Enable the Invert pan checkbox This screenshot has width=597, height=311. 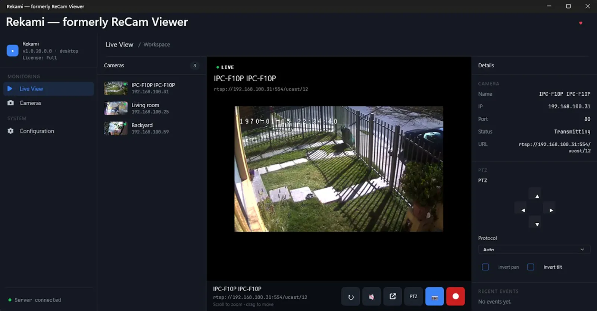tap(485, 267)
